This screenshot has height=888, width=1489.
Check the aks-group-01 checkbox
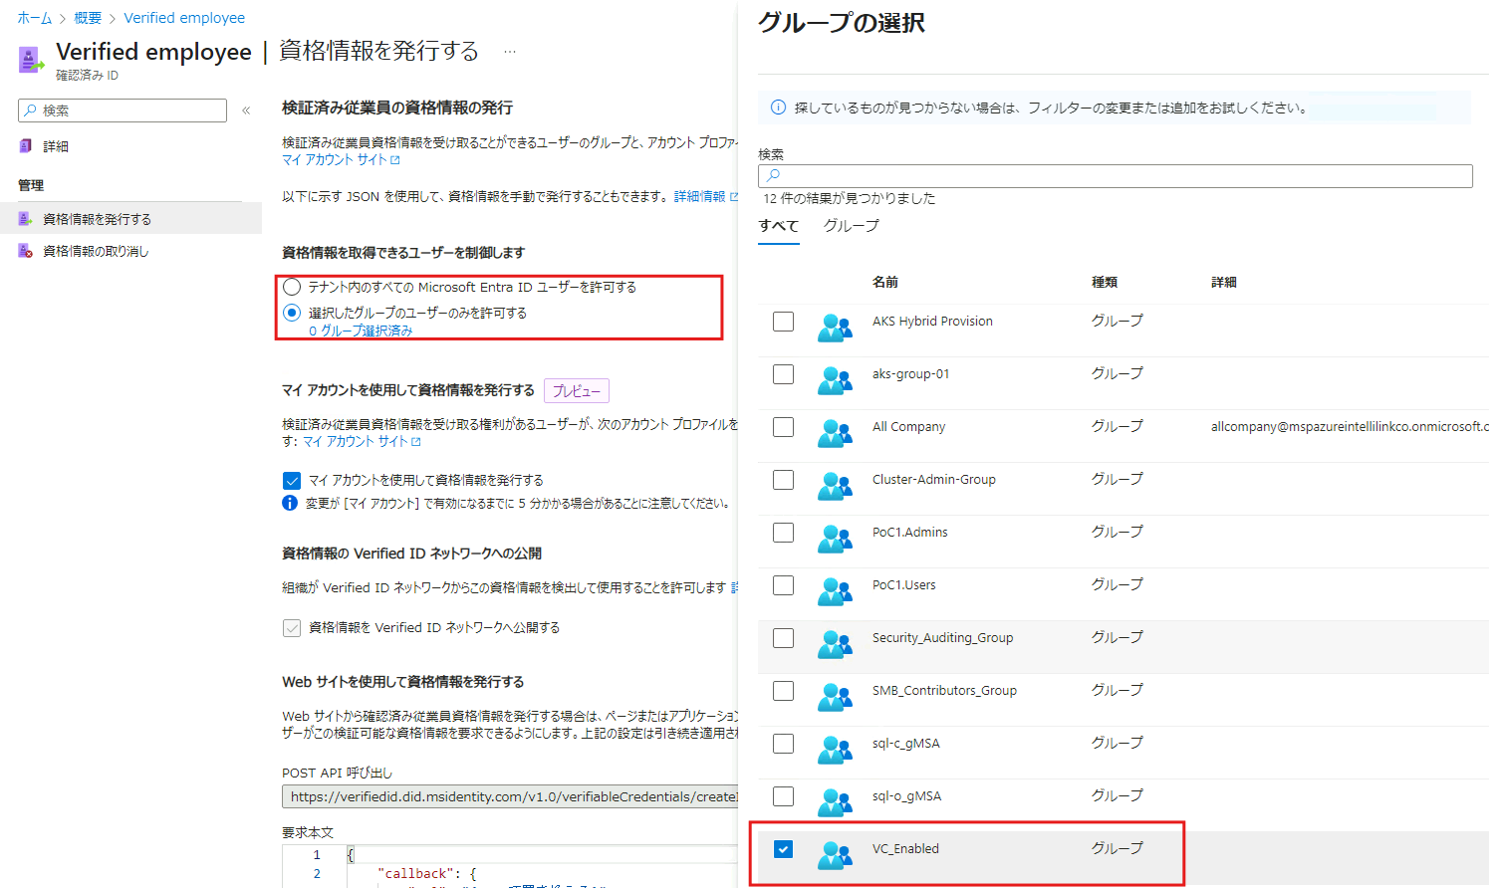(x=784, y=374)
